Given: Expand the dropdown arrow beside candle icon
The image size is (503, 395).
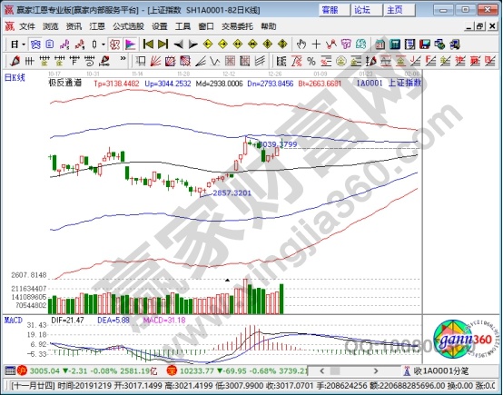Looking at the screenshot, I should (x=104, y=44).
